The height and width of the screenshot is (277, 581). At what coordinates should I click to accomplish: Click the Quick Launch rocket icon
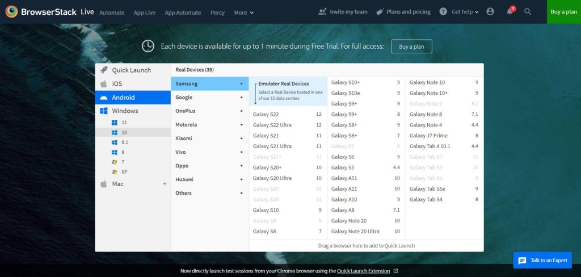(104, 70)
